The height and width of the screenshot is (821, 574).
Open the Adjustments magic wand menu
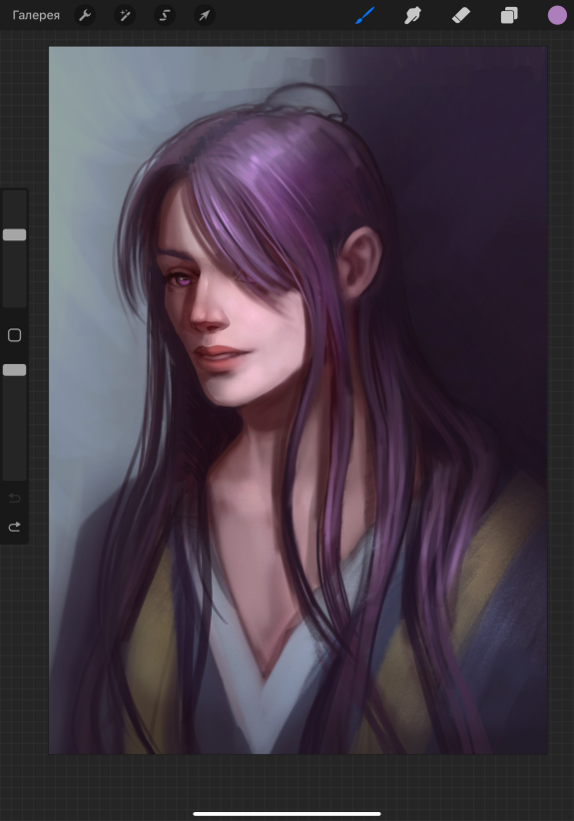coord(125,16)
